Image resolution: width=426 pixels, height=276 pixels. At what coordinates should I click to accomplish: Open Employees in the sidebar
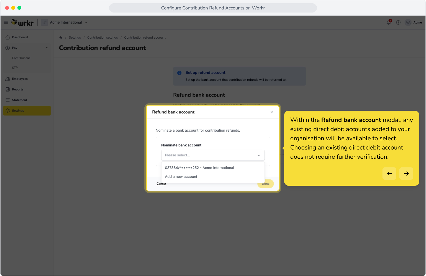tap(27, 79)
